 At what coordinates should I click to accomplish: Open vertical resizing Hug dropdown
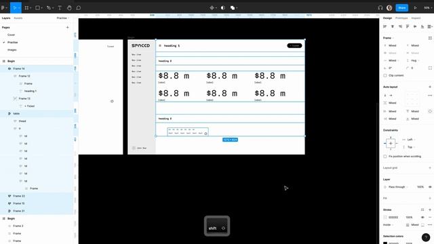pos(414,60)
